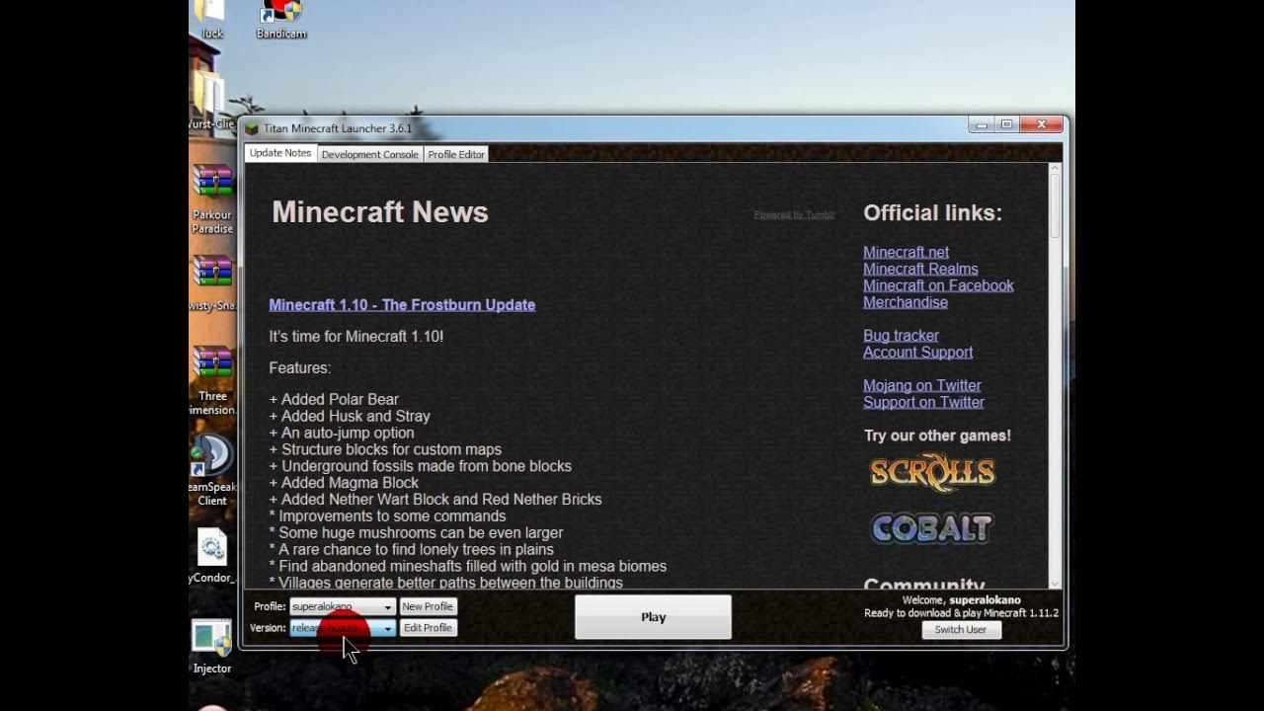1264x711 pixels.
Task: Click the text '+ Added Polar Bear'
Action: click(x=334, y=400)
